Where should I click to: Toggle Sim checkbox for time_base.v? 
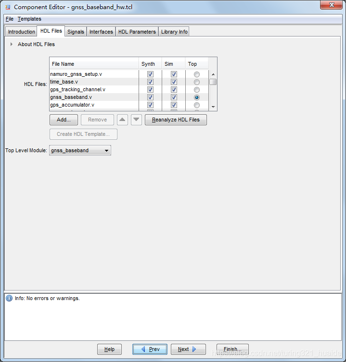(174, 82)
